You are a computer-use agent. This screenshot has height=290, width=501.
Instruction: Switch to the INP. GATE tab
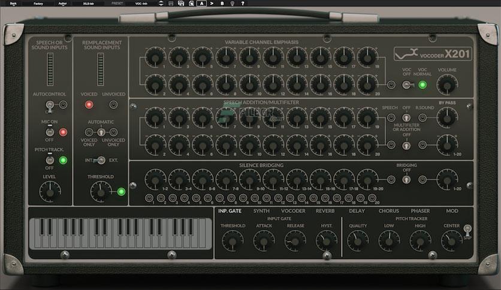click(230, 211)
